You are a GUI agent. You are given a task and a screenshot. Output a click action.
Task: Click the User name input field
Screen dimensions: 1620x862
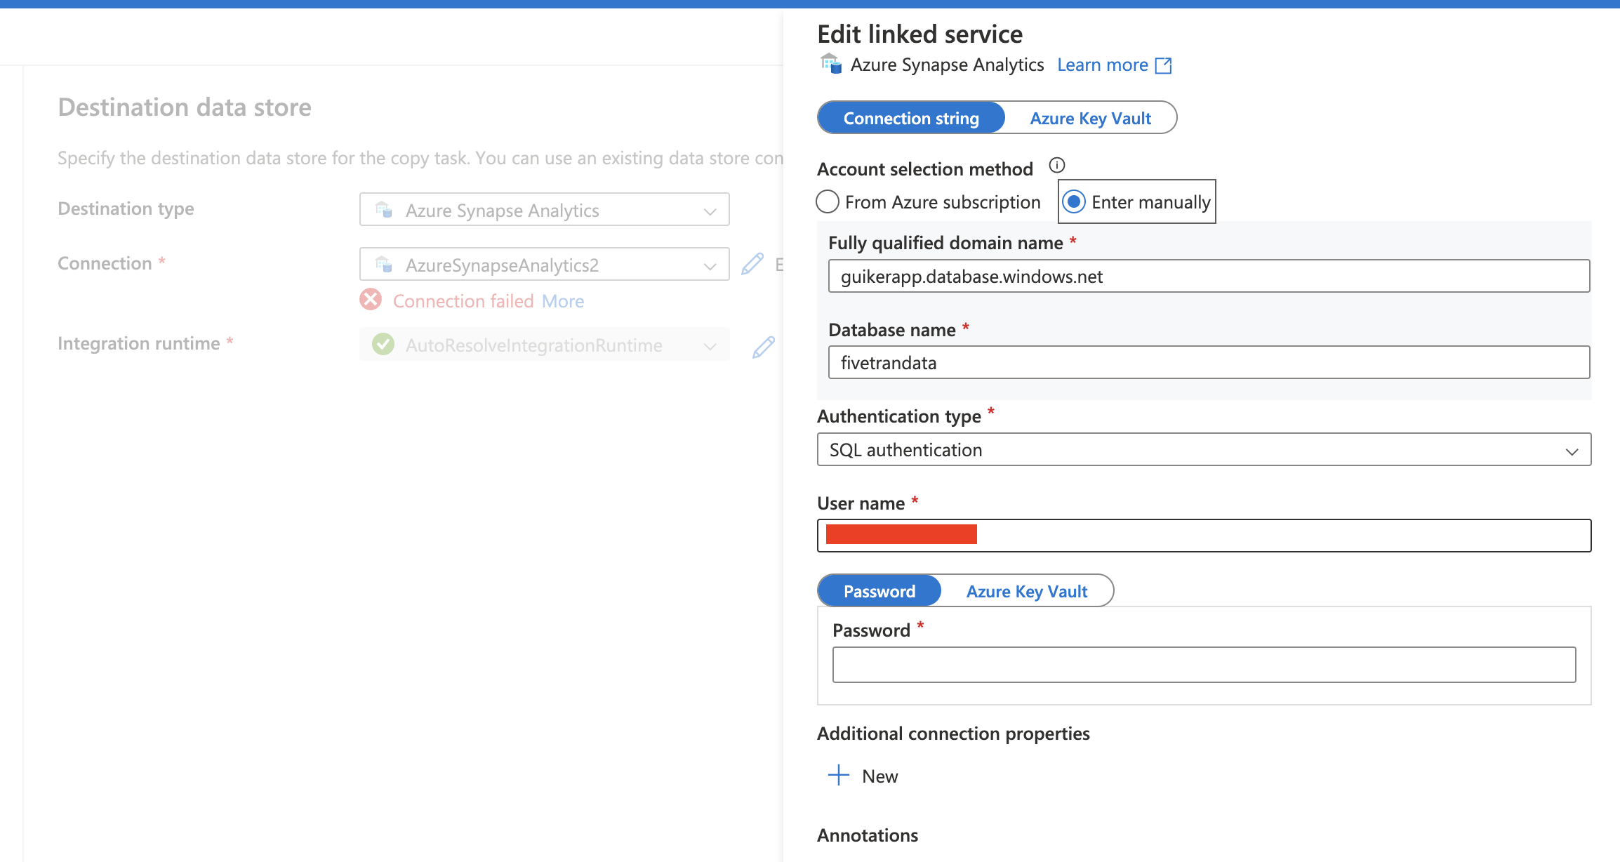tap(1204, 536)
